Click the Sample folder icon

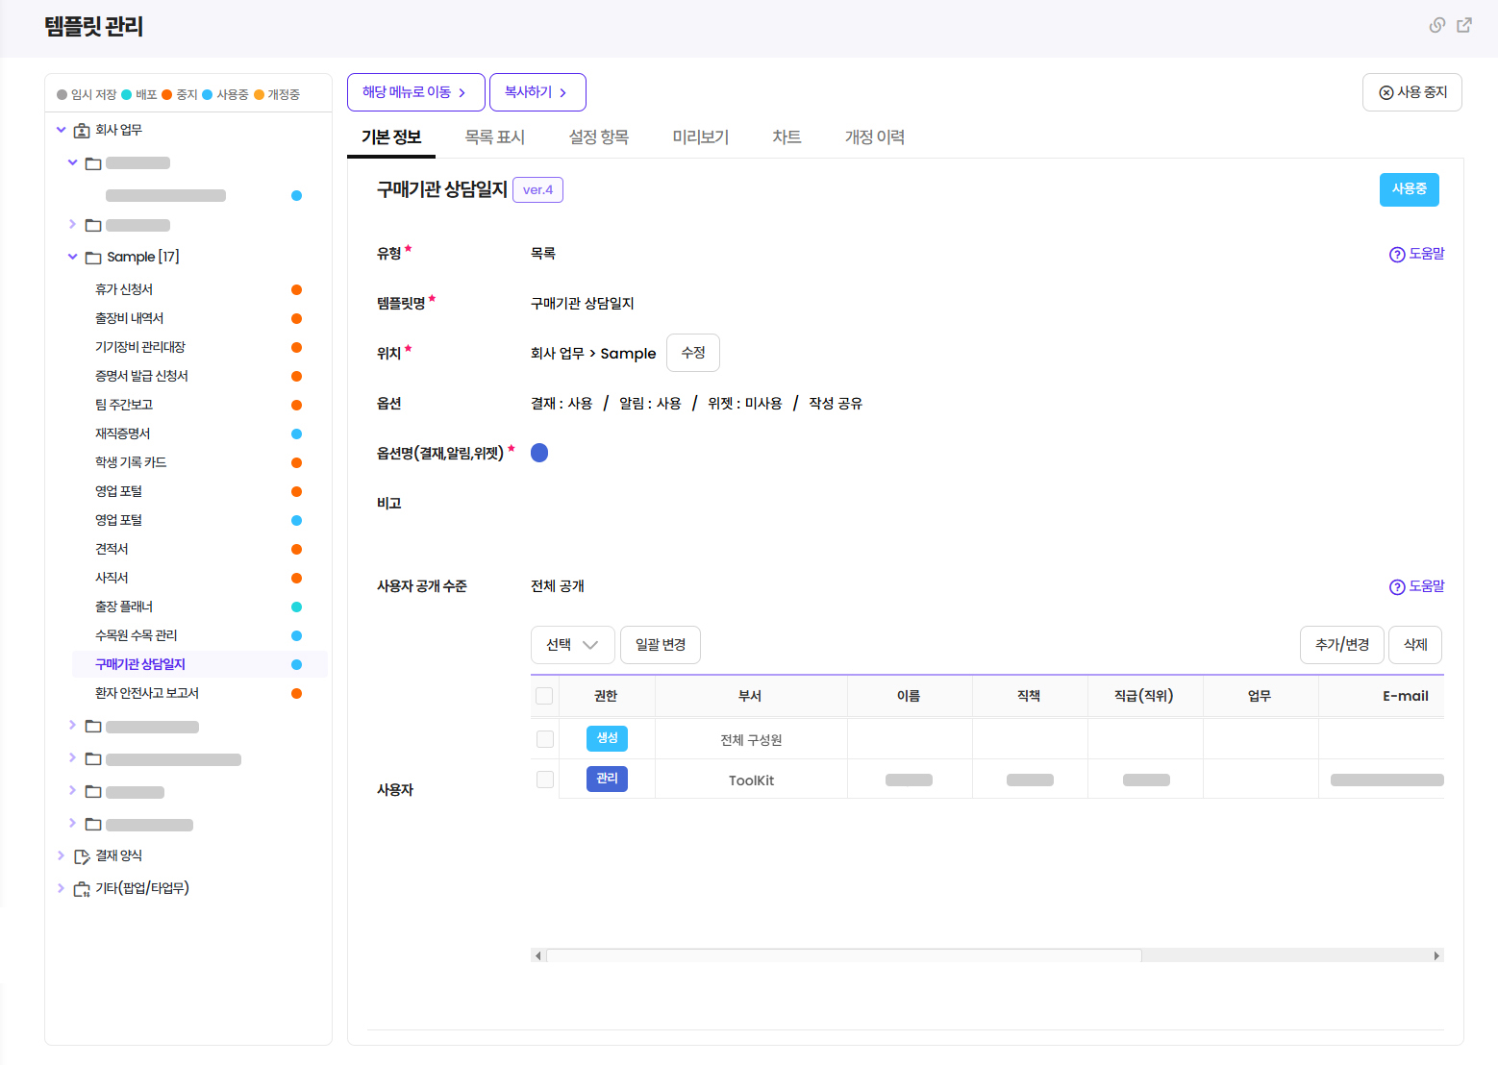[93, 258]
